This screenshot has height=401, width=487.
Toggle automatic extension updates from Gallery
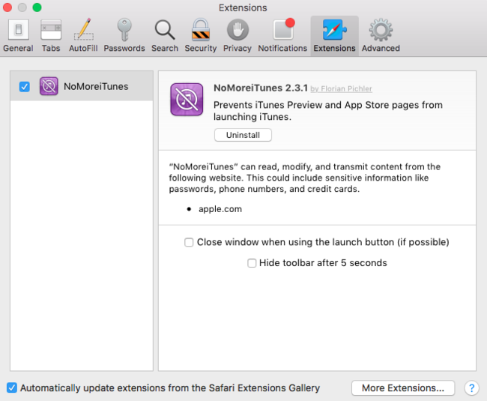click(12, 388)
